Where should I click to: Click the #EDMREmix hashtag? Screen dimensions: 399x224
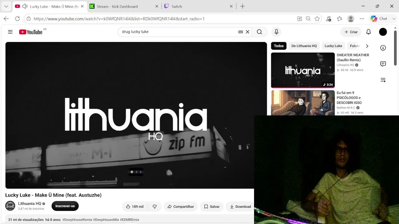click(x=129, y=220)
